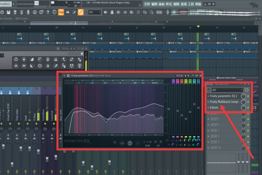The width and height of the screenshot is (262, 175).
Task: Expand the Fruity Multiband Compressor slot arrow
Action: tap(208, 102)
